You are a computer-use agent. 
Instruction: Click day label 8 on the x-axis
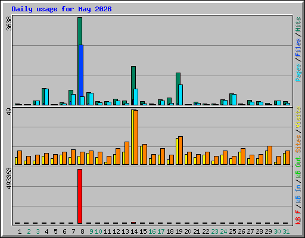[82, 231]
